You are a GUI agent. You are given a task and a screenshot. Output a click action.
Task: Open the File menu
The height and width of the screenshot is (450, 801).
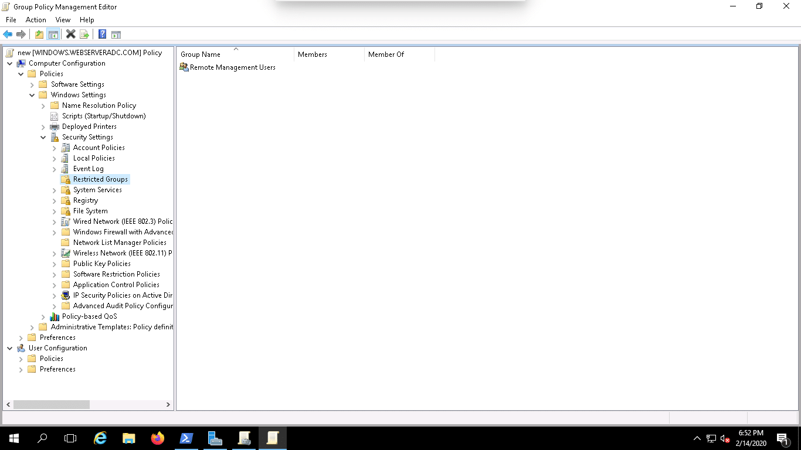pyautogui.click(x=11, y=20)
